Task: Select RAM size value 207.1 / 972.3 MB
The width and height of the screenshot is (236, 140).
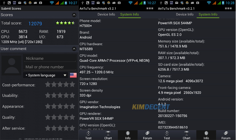Action: [x=172, y=58]
